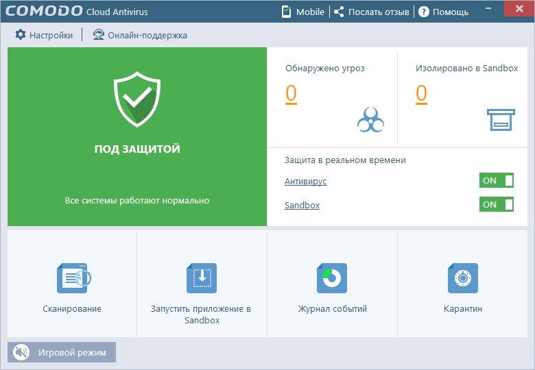Open the Антивирус link

(x=306, y=182)
